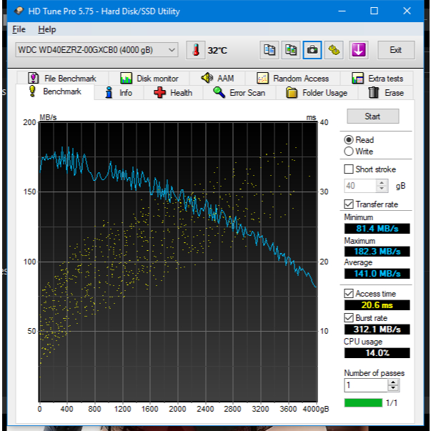Open the WDC drive selection dropdown
The height and width of the screenshot is (431, 431).
[96, 49]
